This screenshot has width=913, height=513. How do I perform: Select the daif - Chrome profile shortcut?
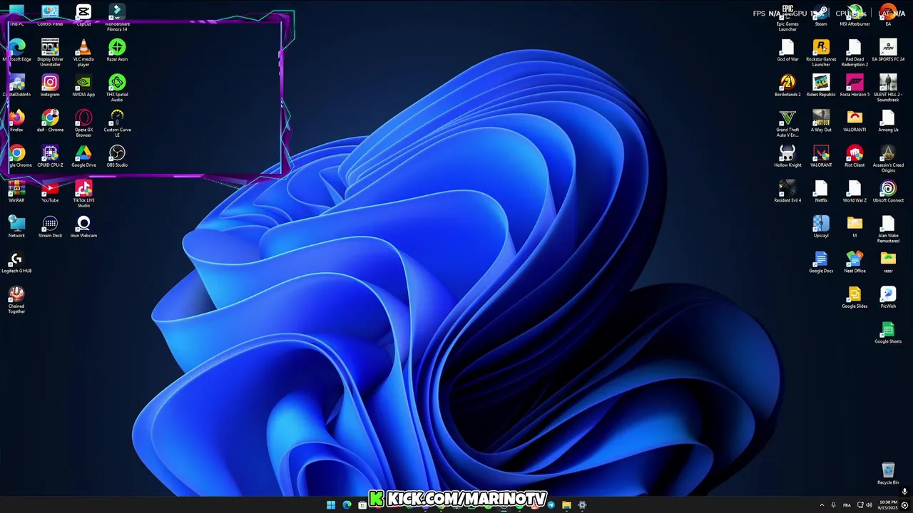tap(50, 121)
